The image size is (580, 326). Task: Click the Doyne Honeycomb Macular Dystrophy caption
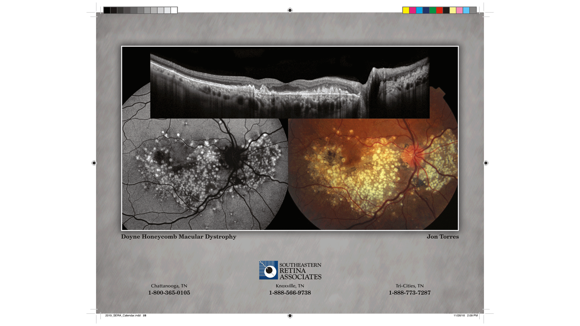pos(179,237)
